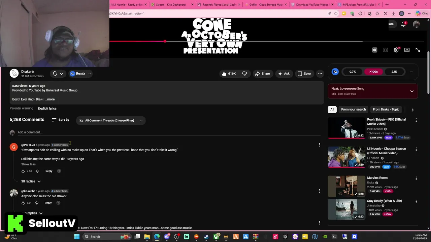
Task: Click the >100x vidIQ stat pill
Action: click(373, 72)
